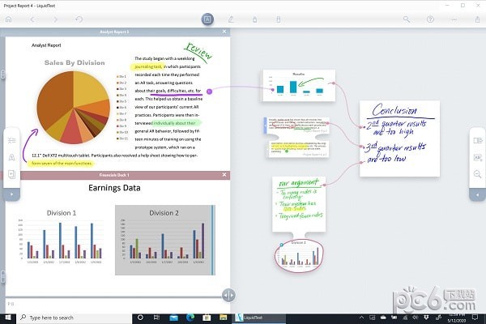The width and height of the screenshot is (486, 324).
Task: Go to the Home screen icon
Action: pos(9,19)
